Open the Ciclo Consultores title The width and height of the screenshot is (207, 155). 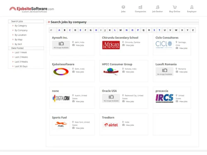167,38
